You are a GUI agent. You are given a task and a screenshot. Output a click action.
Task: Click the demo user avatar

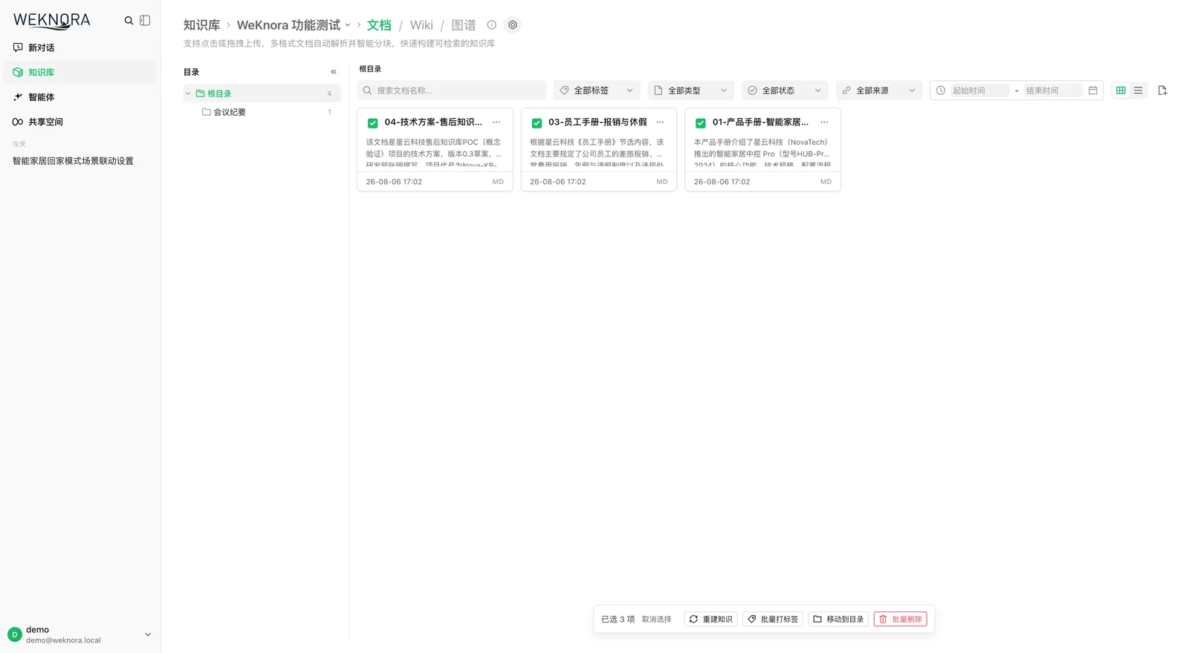(15, 634)
